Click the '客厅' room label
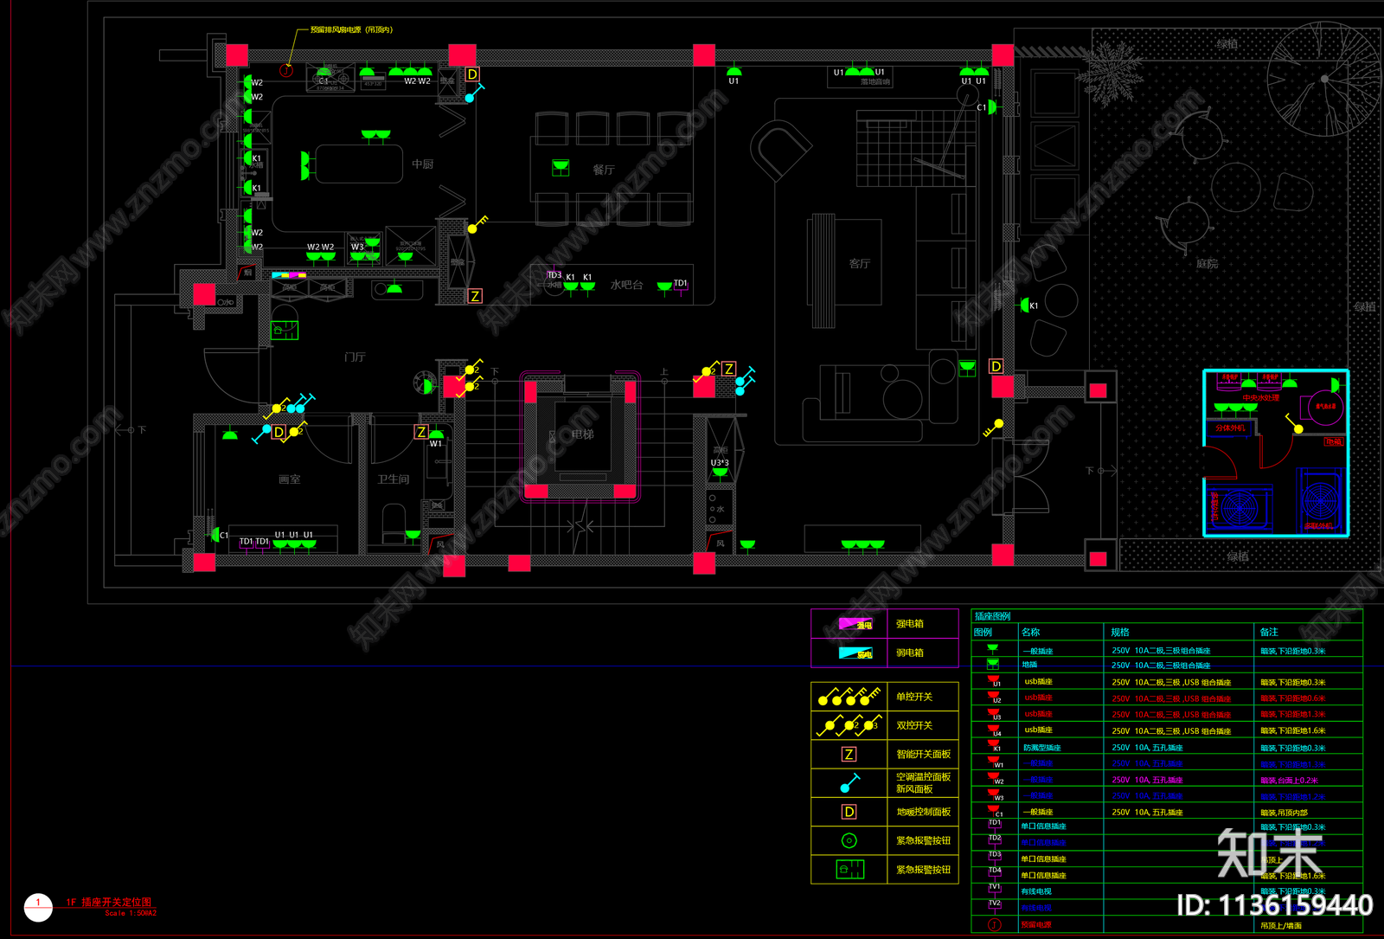Image resolution: width=1384 pixels, height=939 pixels. (x=860, y=263)
